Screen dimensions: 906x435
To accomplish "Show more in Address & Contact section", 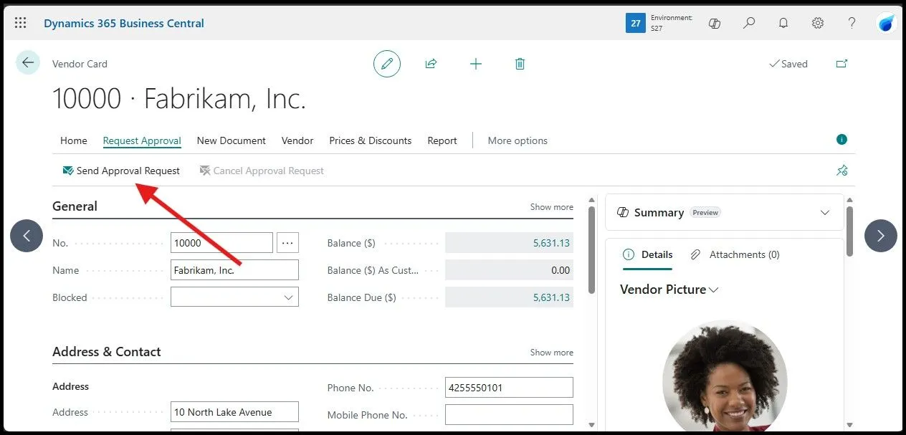I will [x=552, y=353].
